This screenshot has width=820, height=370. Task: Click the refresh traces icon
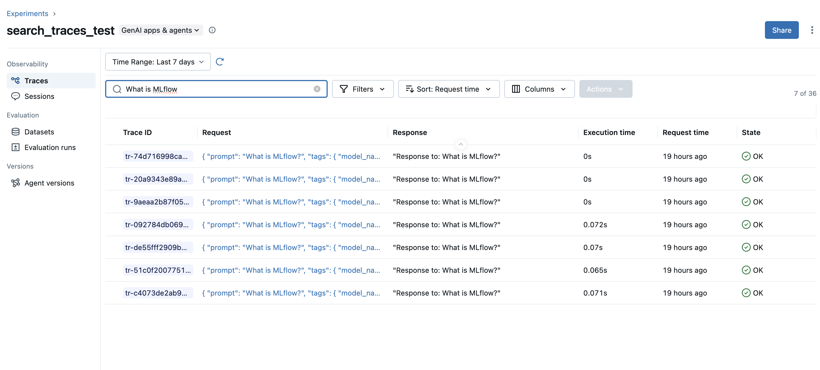(220, 62)
